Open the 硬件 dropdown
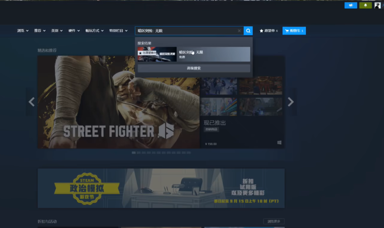This screenshot has height=228, width=384. tap(74, 31)
